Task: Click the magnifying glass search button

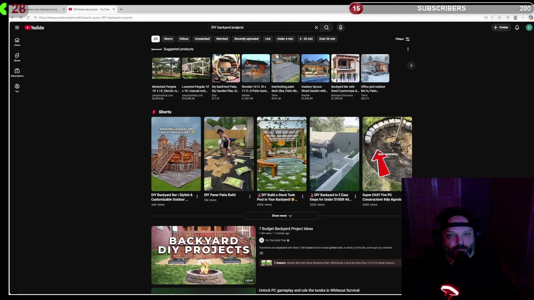Action: click(x=326, y=27)
